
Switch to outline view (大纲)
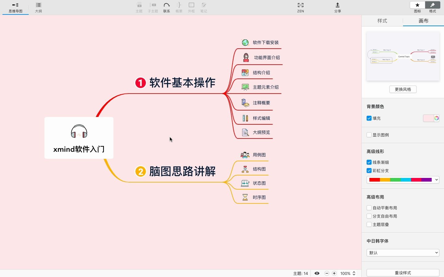(39, 7)
